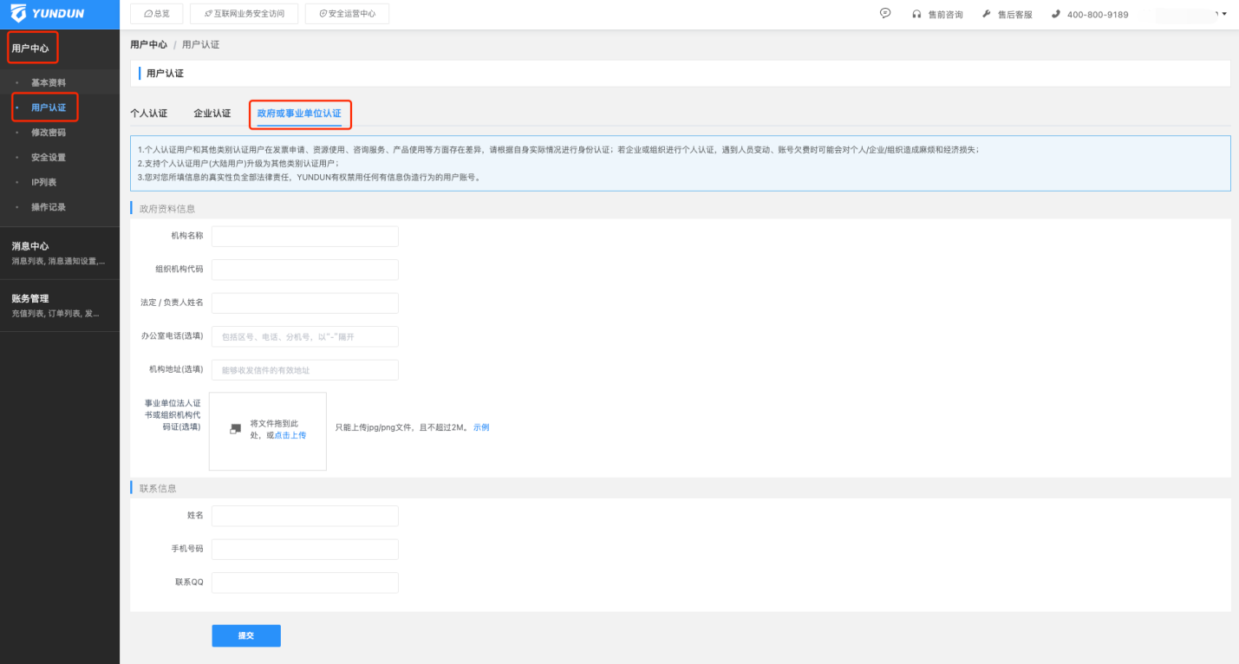Screen dimensions: 1239x664
Task: Open the message chat bubble icon
Action: pos(885,13)
